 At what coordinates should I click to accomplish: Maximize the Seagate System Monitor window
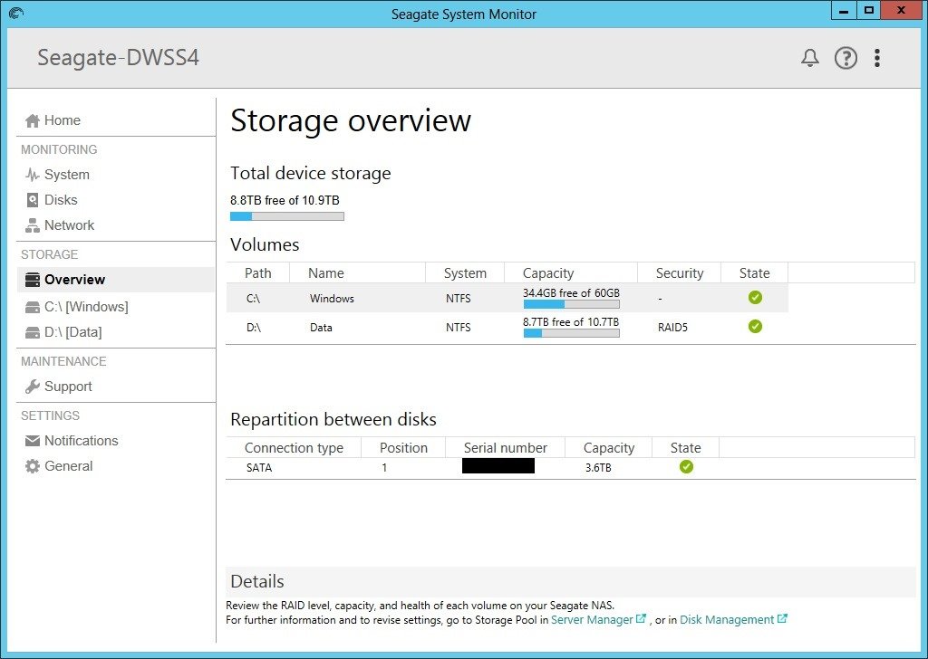tap(868, 11)
